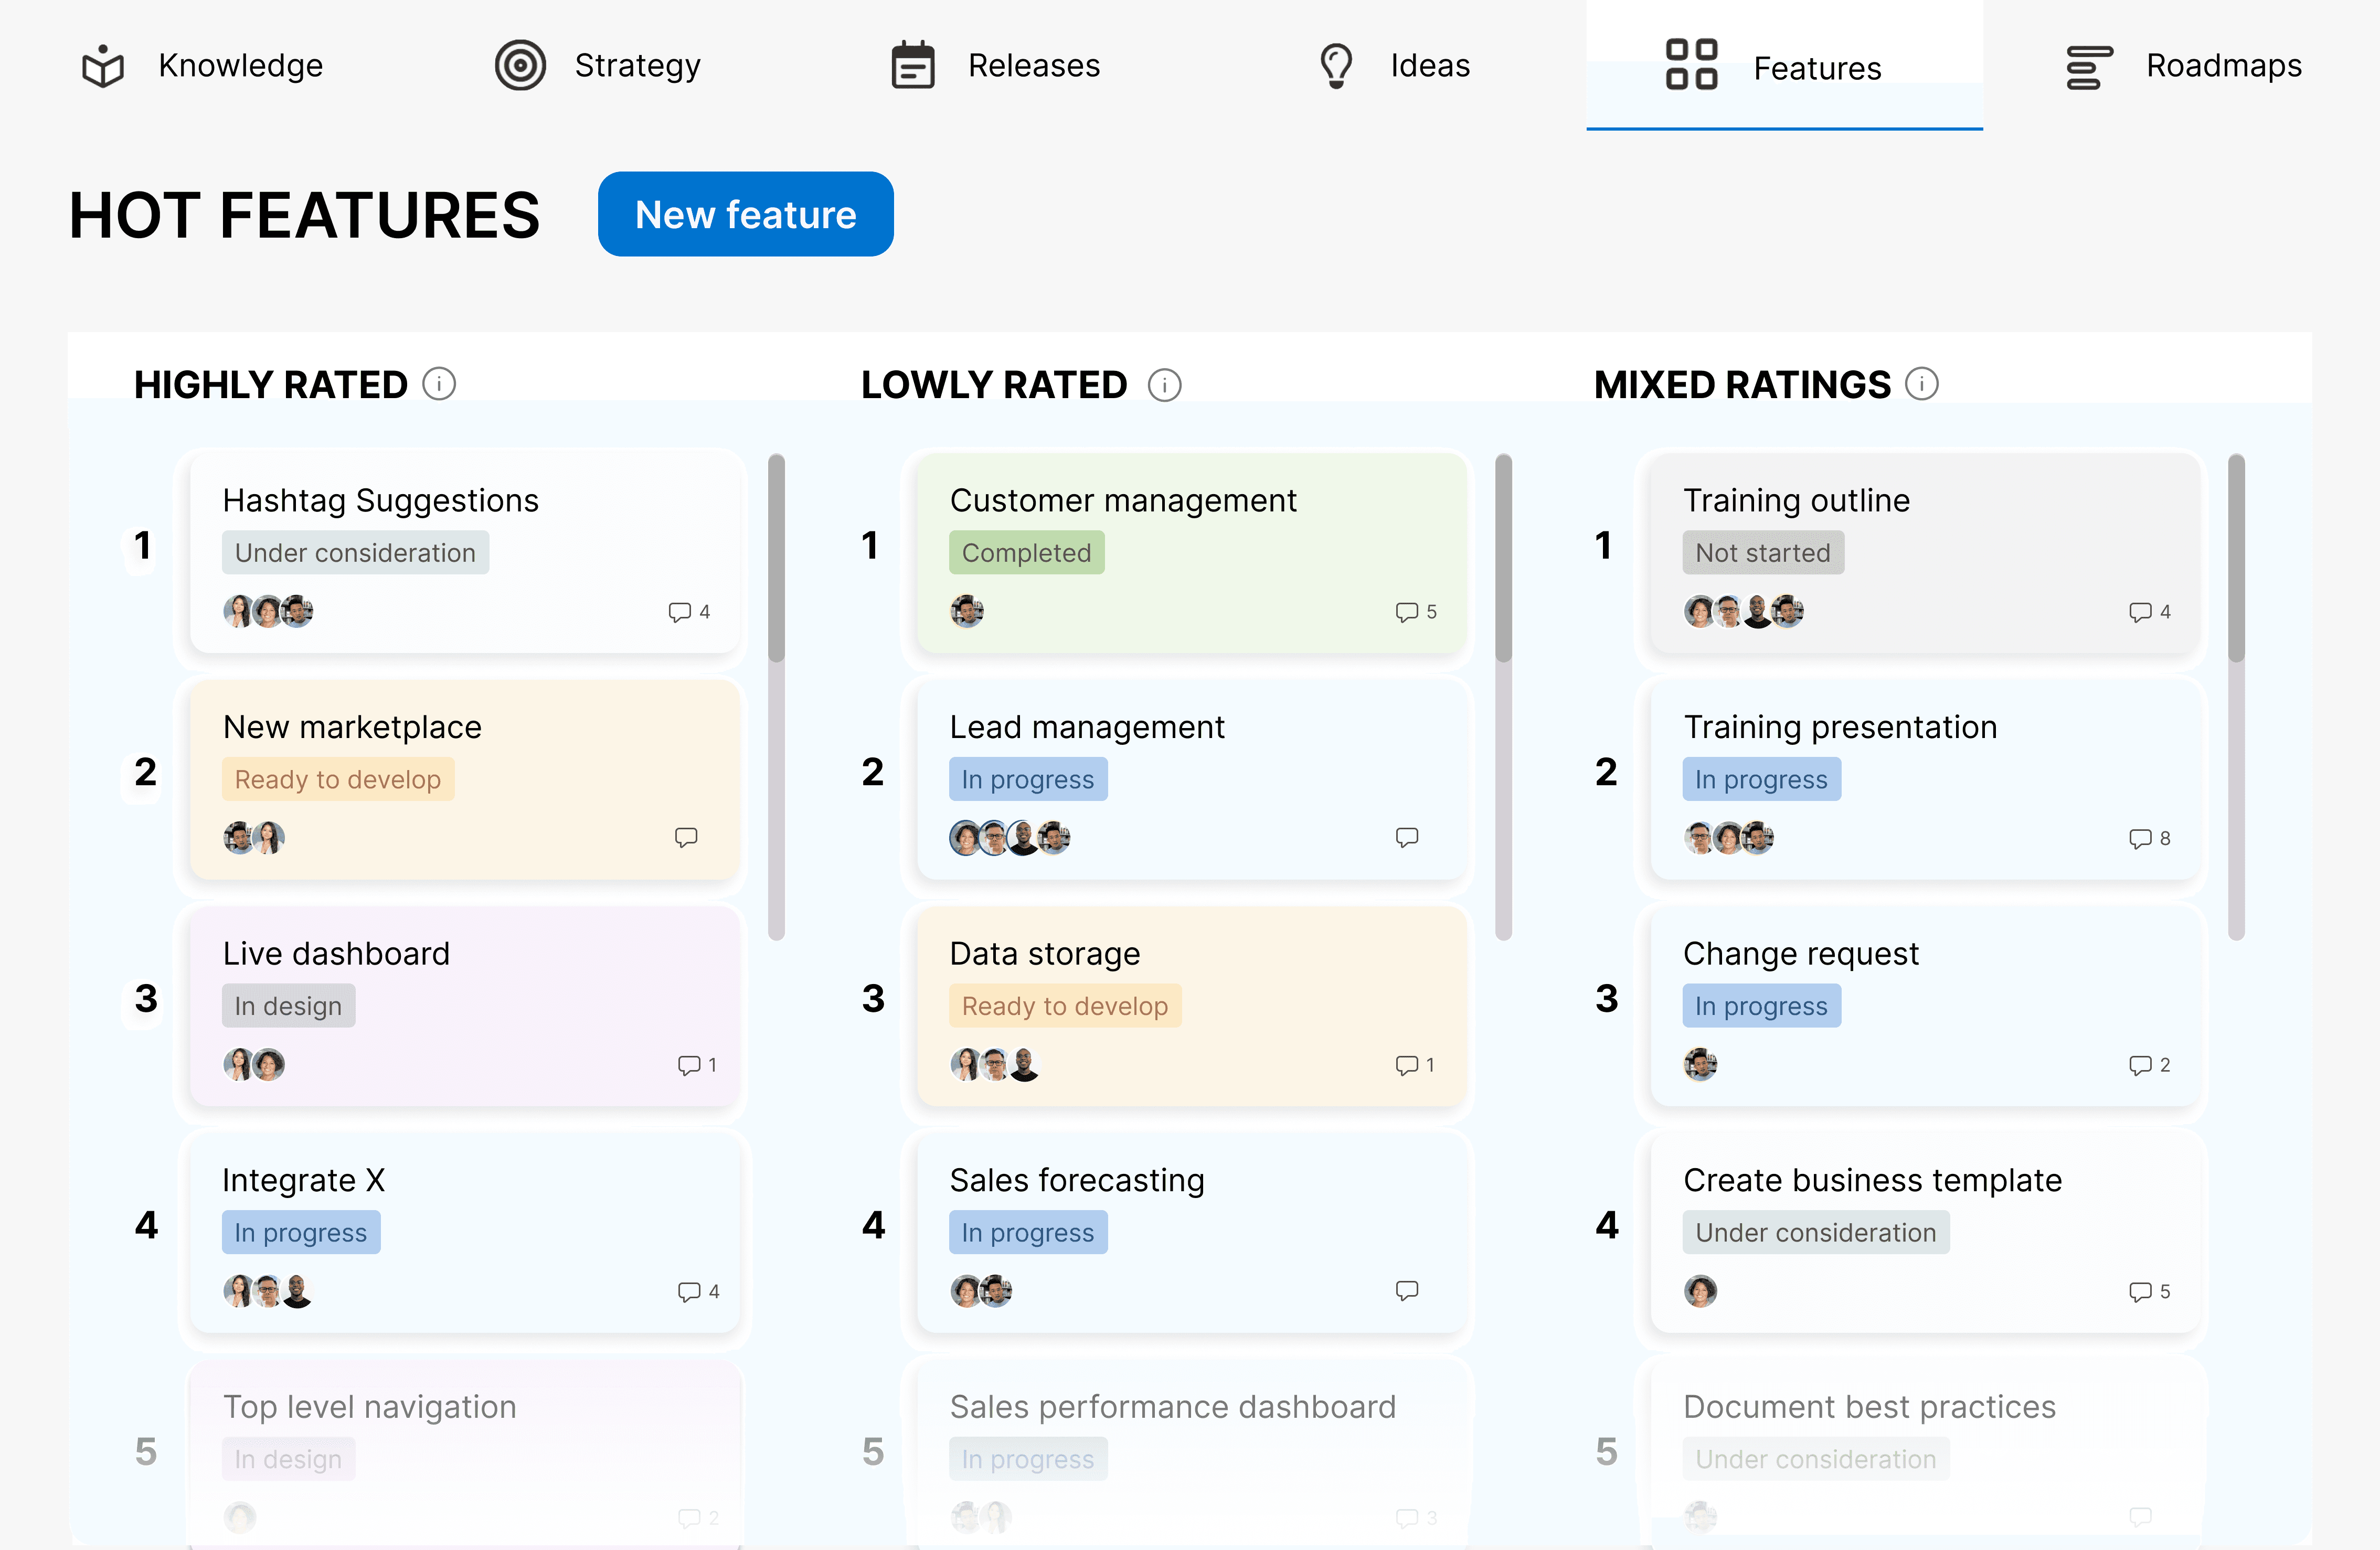Click the Knowledge cube icon
Image resolution: width=2380 pixels, height=1550 pixels.
(x=103, y=66)
